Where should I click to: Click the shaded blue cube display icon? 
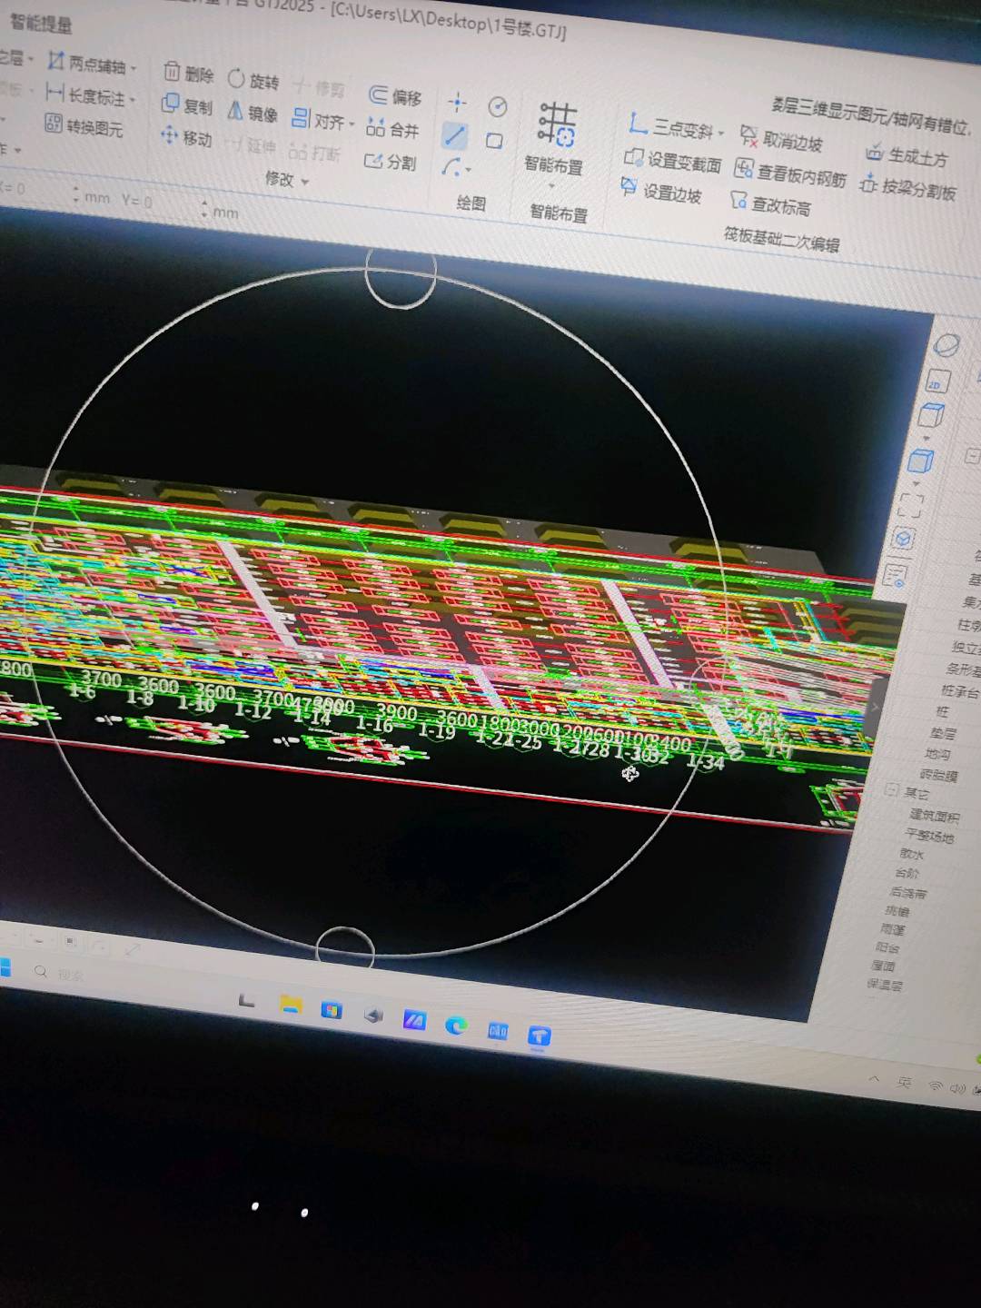click(921, 461)
